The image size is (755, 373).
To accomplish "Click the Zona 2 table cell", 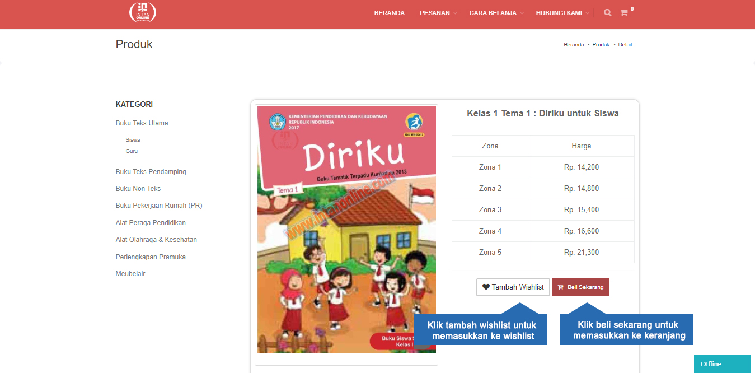I will [x=490, y=189].
